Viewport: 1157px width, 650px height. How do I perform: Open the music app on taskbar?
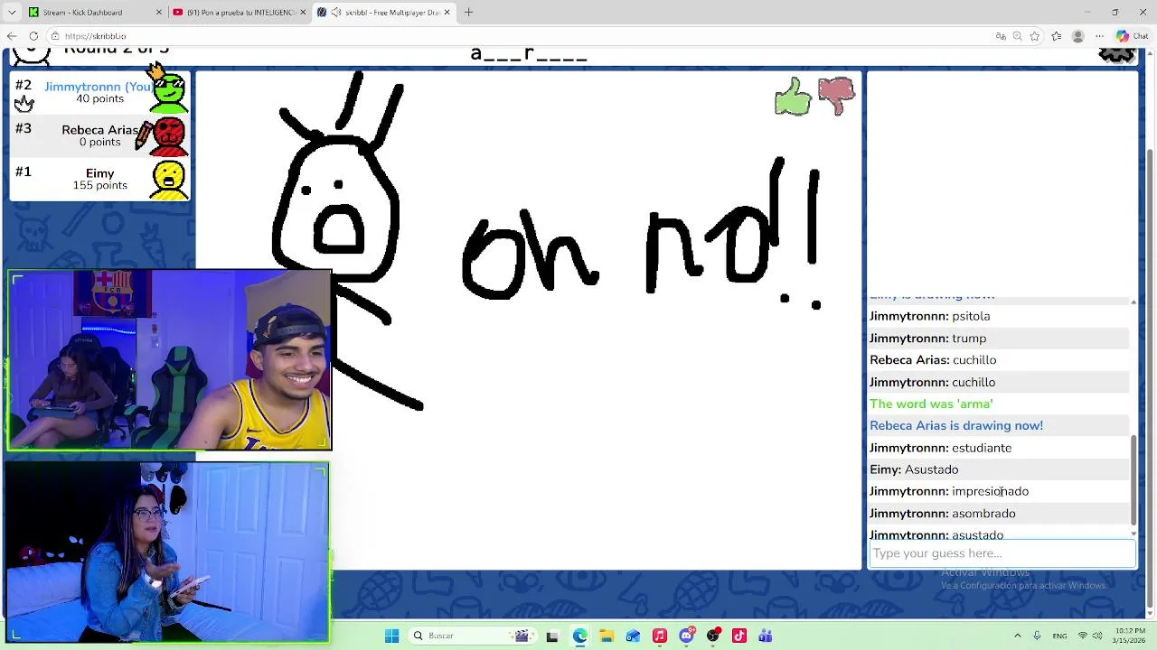tap(660, 636)
